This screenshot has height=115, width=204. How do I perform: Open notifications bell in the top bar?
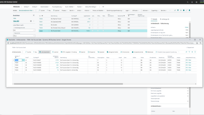pos(192,2)
